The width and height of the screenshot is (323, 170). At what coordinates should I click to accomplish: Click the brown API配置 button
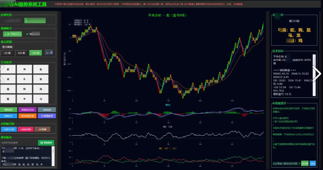pyautogui.click(x=42, y=129)
